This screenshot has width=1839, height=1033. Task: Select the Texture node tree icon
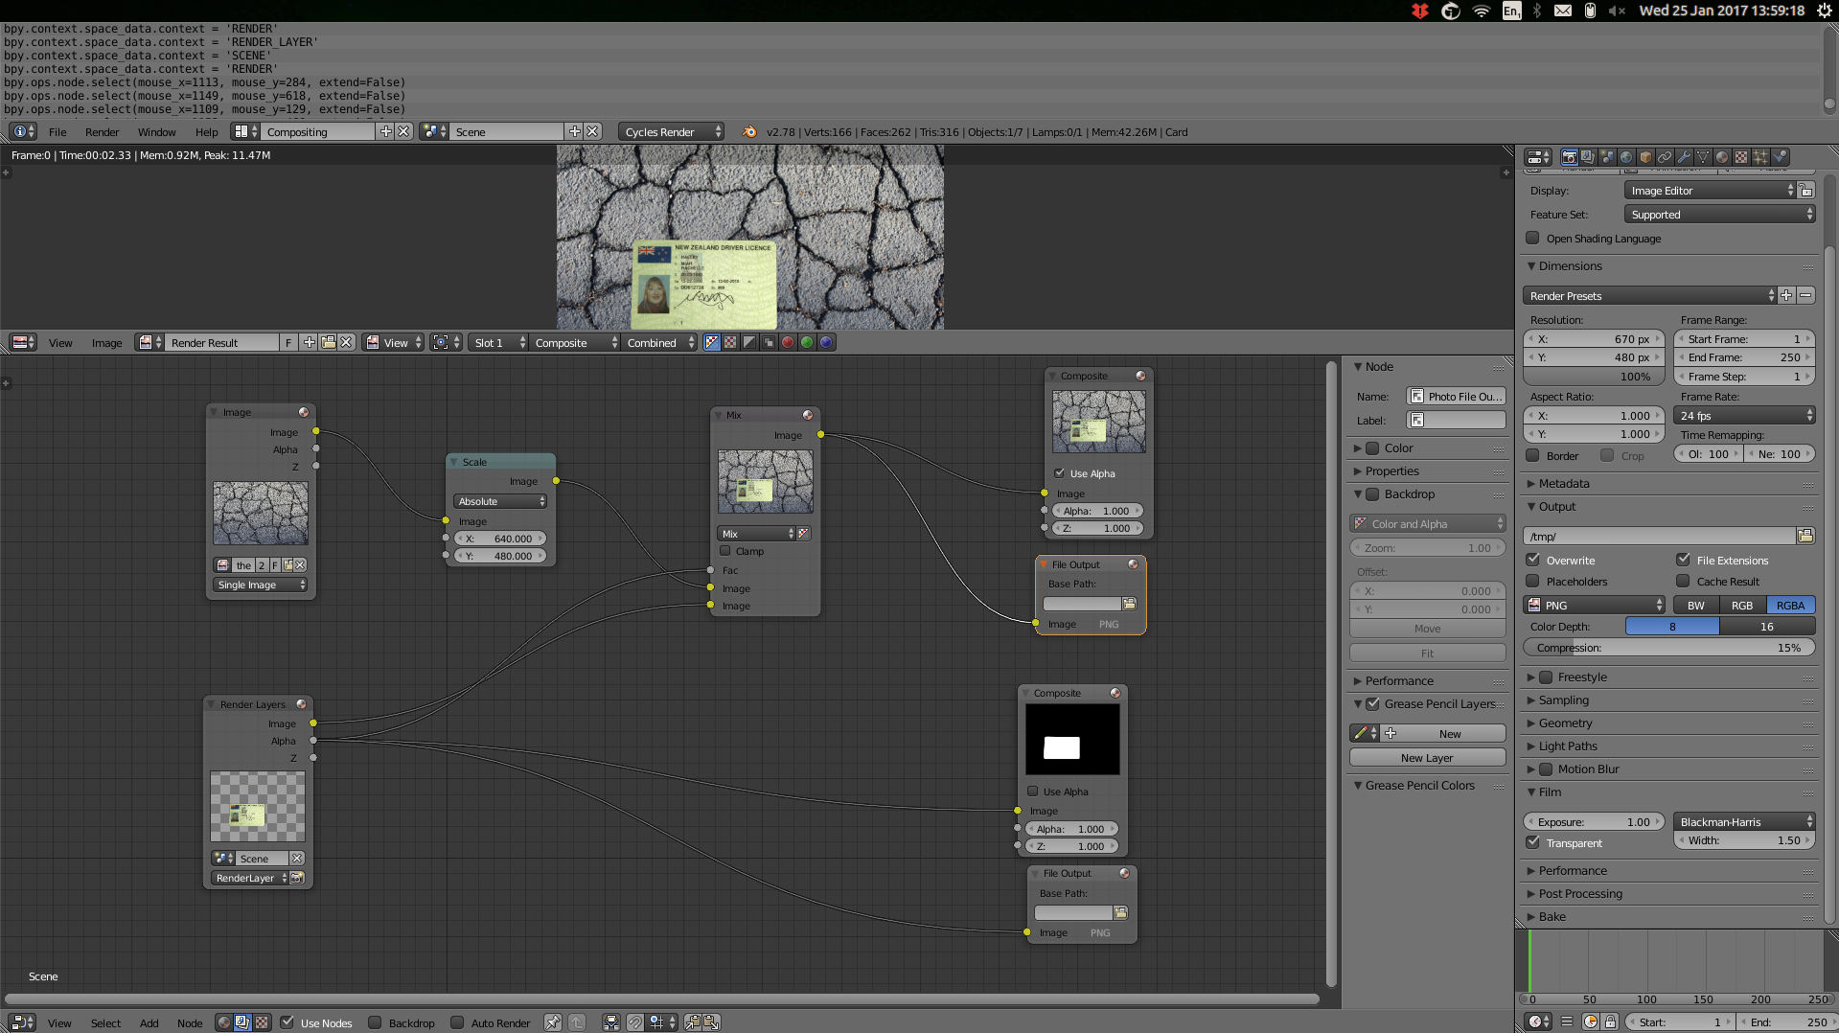coord(262,1022)
